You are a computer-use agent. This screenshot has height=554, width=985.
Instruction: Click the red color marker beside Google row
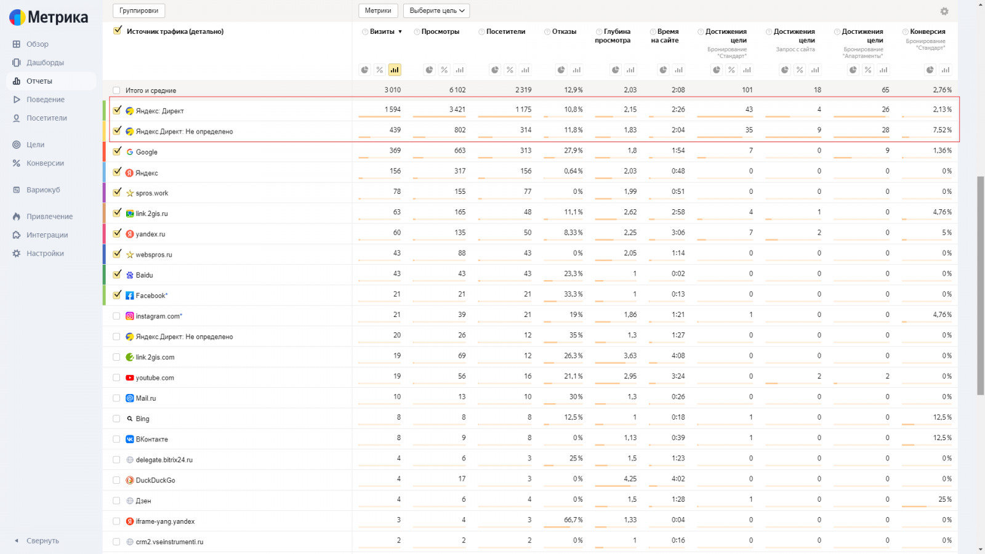(104, 151)
